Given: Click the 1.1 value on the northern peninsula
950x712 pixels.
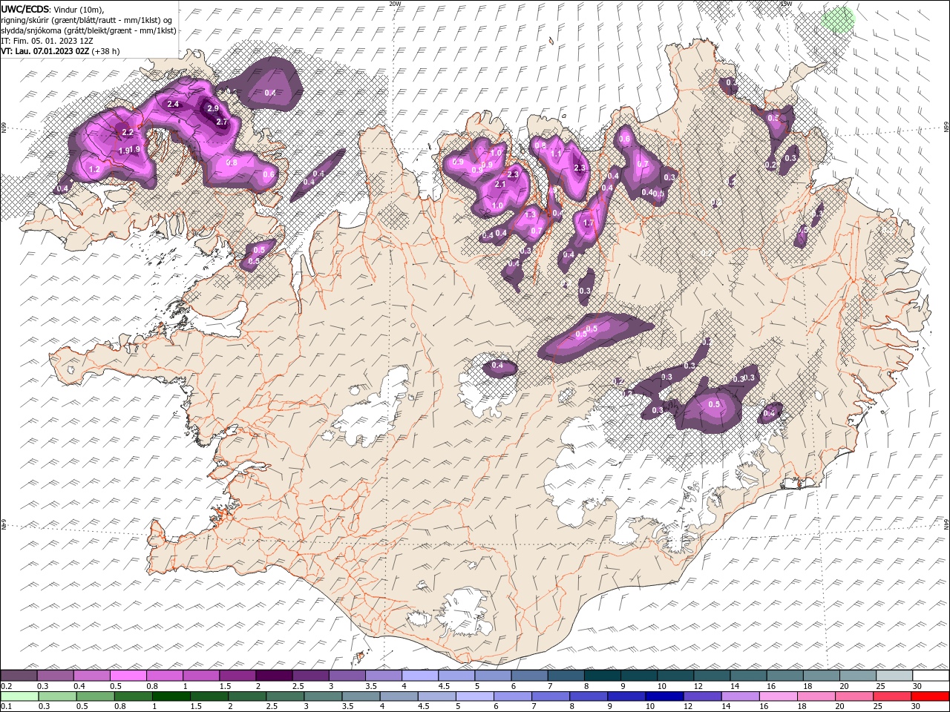Looking at the screenshot, I should point(557,154).
